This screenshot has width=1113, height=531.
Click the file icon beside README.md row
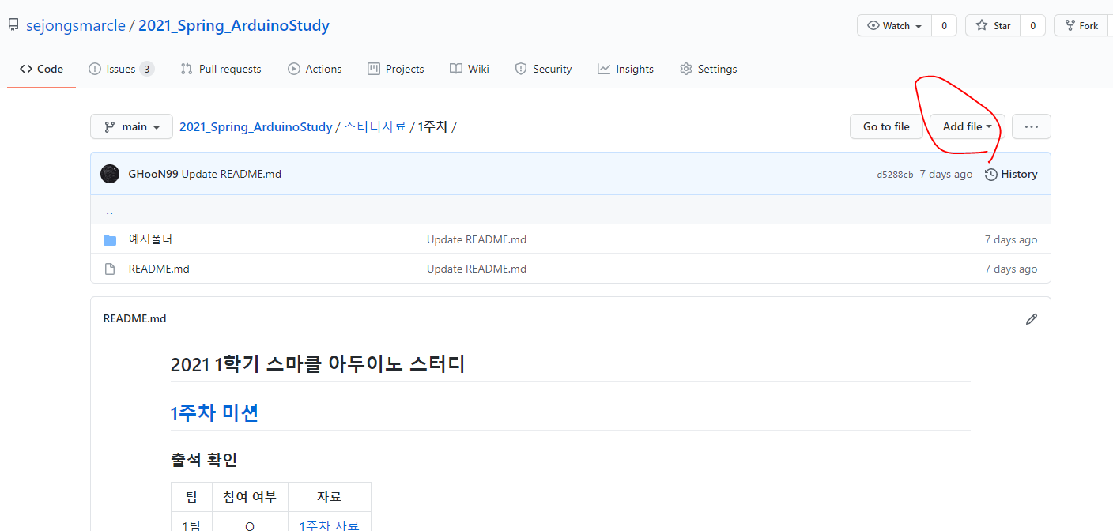tap(110, 269)
